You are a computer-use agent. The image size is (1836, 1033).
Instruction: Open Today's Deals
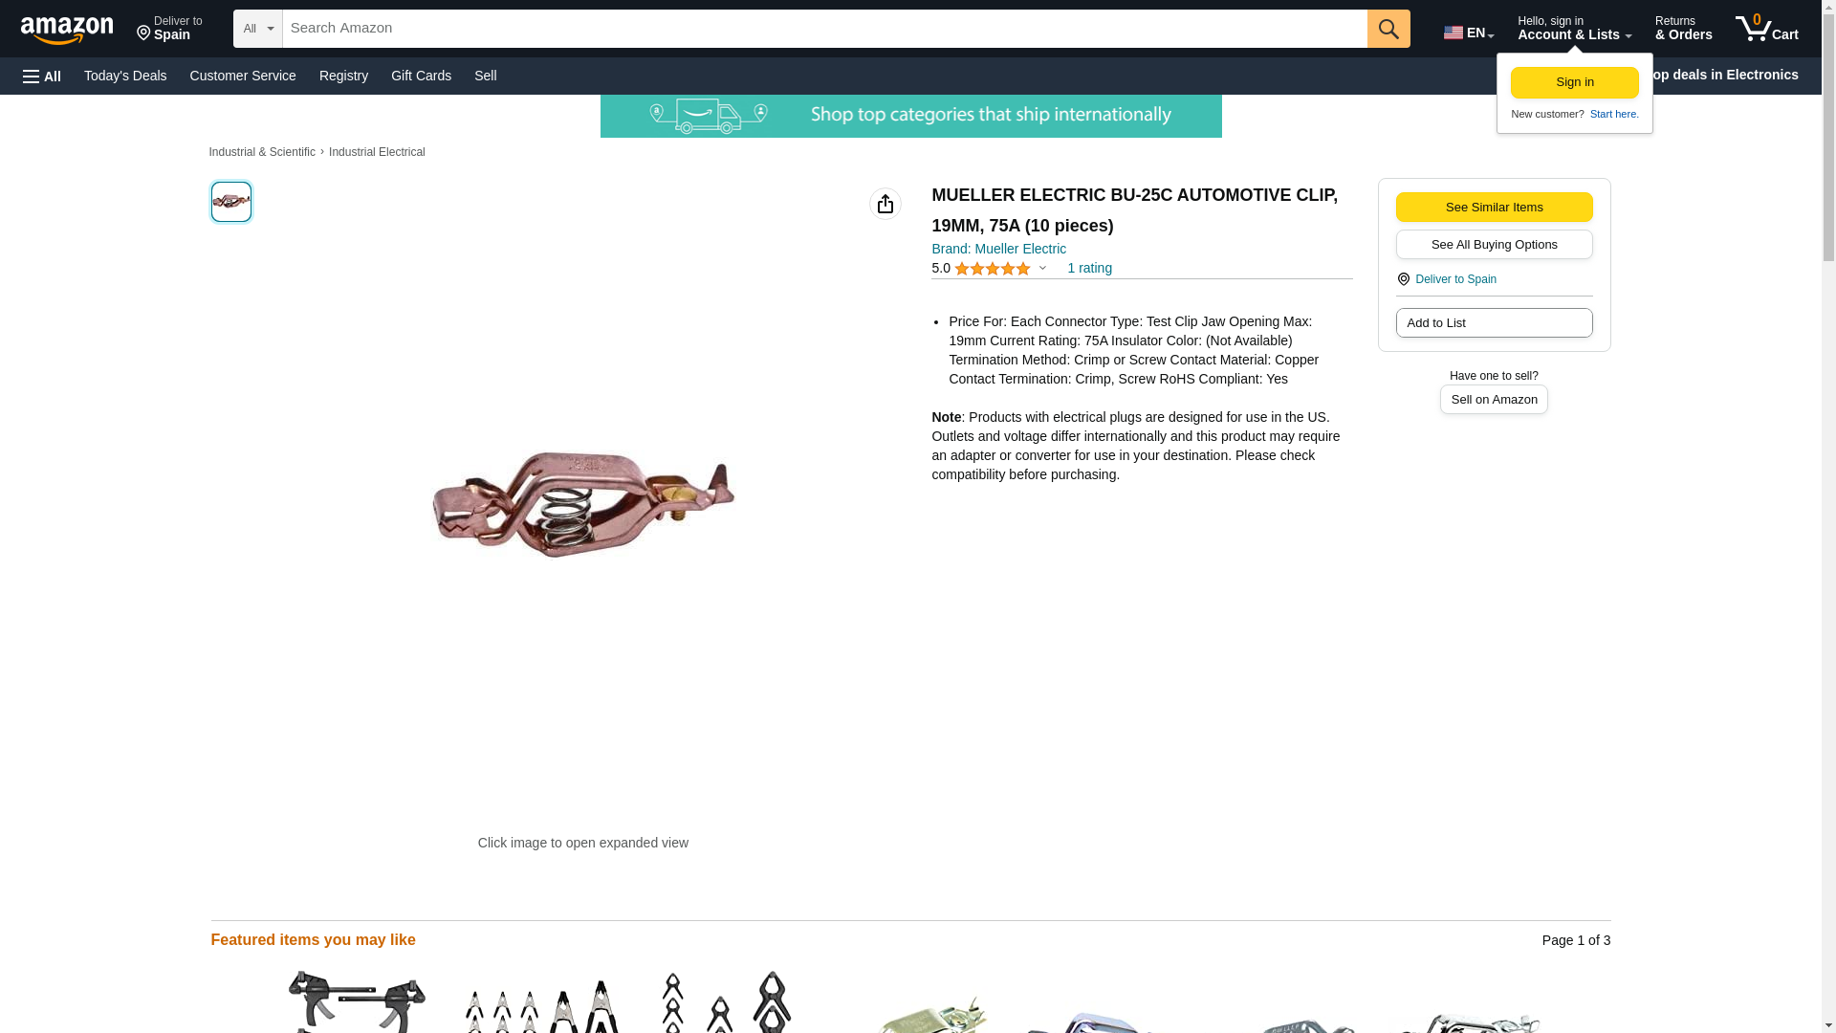click(x=125, y=76)
